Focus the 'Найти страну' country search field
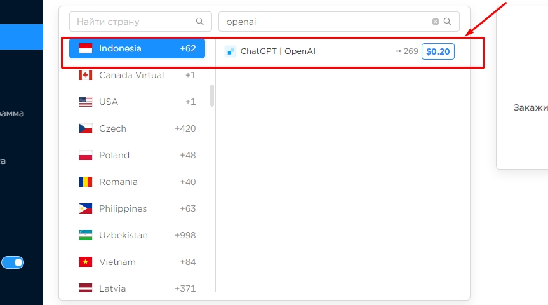548x305 pixels. click(140, 22)
